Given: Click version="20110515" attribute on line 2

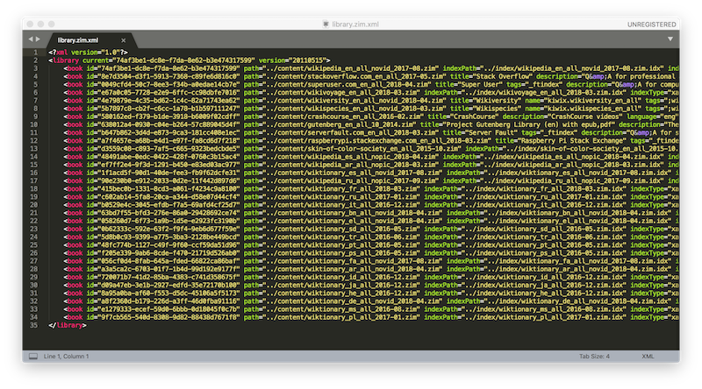Looking at the screenshot, I should tap(294, 60).
